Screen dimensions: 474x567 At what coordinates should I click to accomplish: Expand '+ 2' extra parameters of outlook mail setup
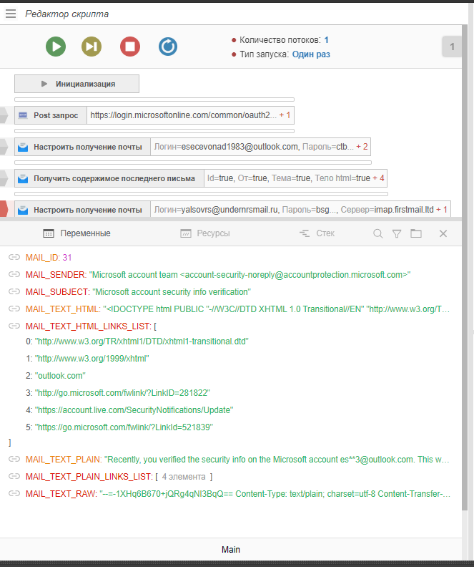pyautogui.click(x=362, y=147)
